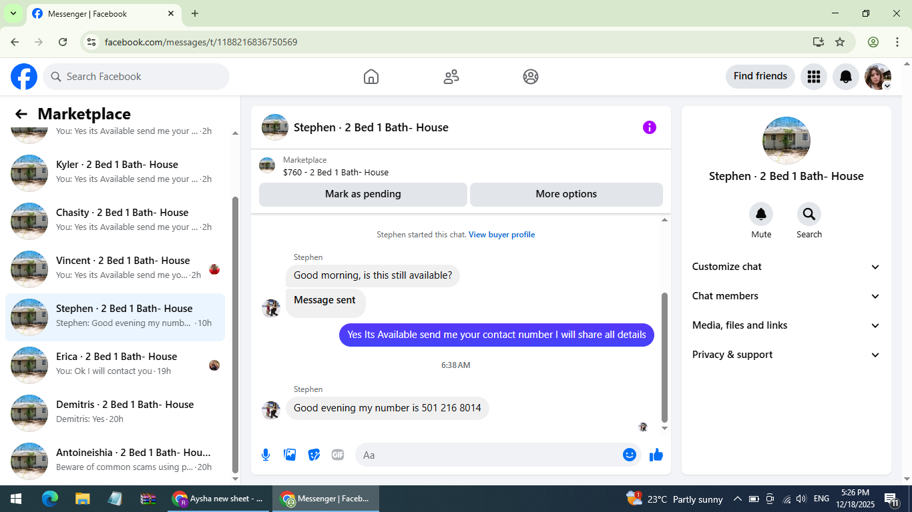The width and height of the screenshot is (912, 512).
Task: Expand Chat members section
Action: 786,296
